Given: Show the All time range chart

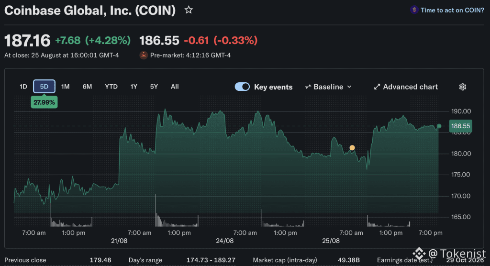Looking at the screenshot, I should [x=175, y=87].
